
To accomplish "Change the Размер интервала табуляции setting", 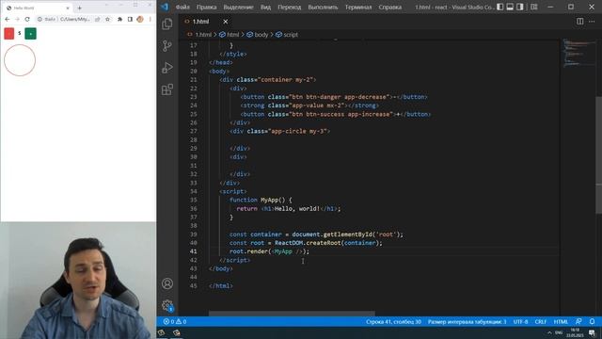I will pyautogui.click(x=467, y=321).
